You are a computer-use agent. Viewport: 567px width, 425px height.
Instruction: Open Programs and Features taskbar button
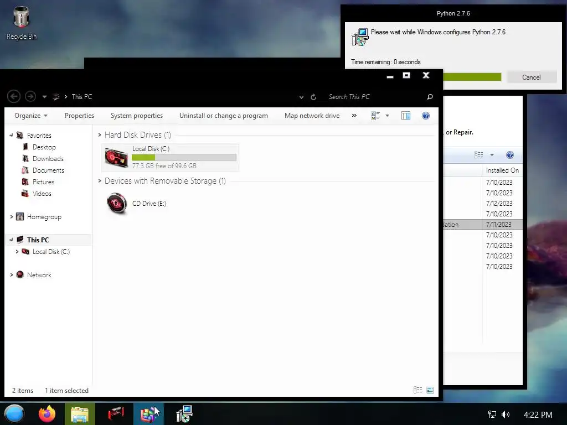tap(148, 414)
